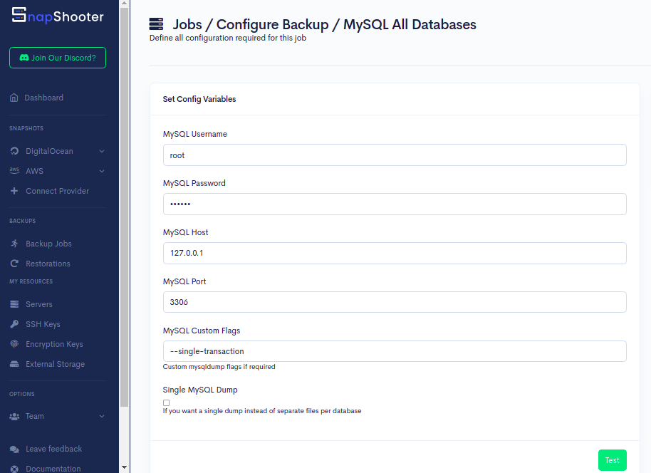Open the Connect Provider link

(57, 191)
